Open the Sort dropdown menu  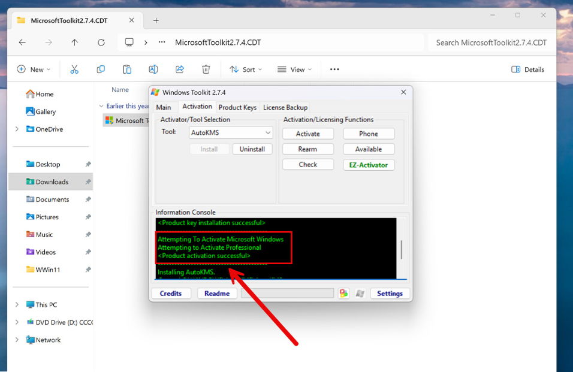246,69
